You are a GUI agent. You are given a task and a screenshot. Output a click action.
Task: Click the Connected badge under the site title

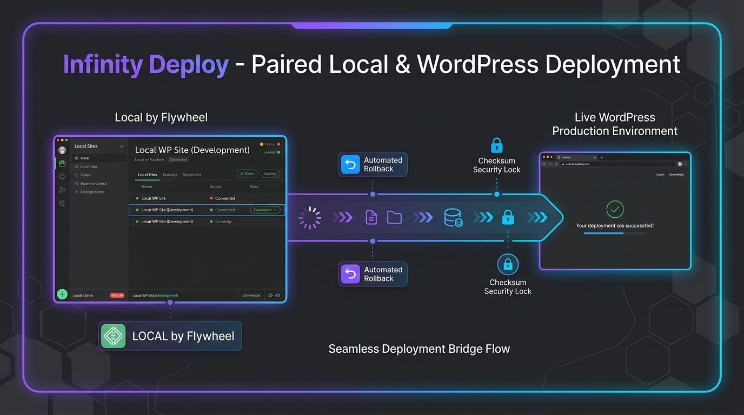point(178,160)
